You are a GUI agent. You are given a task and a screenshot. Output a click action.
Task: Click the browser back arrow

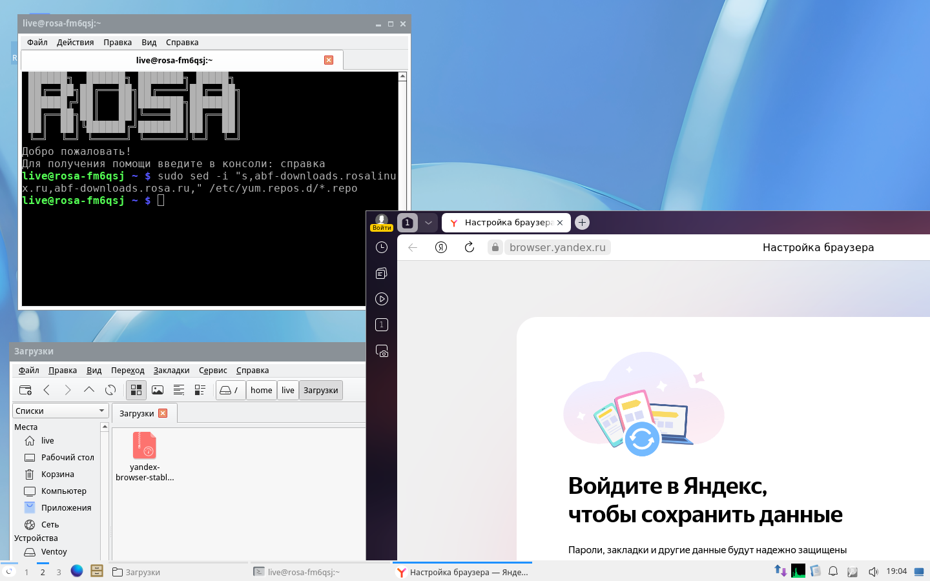[x=413, y=247]
